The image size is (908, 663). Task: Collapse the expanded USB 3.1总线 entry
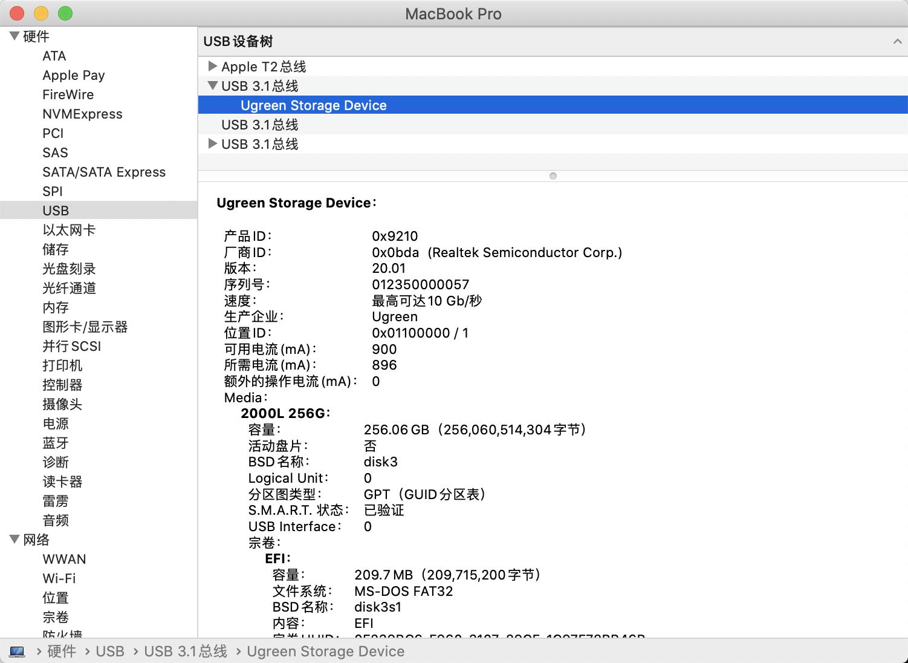click(213, 85)
